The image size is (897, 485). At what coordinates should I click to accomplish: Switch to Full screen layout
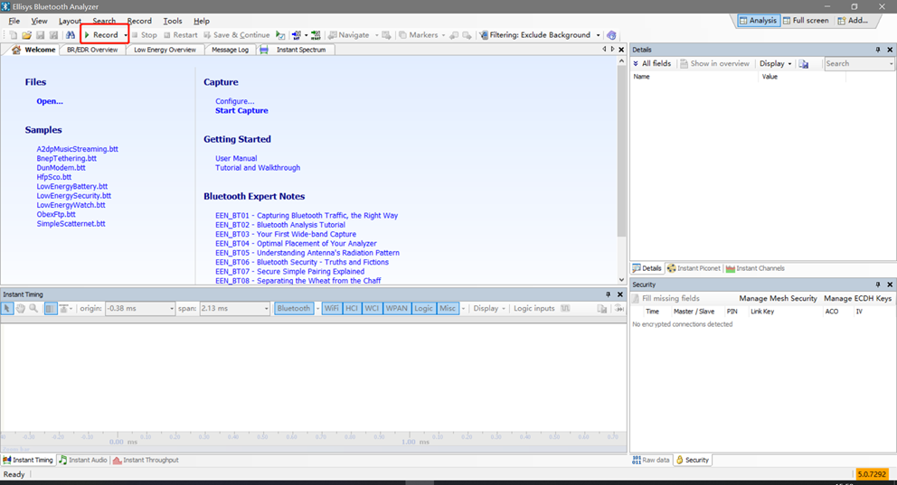point(806,21)
